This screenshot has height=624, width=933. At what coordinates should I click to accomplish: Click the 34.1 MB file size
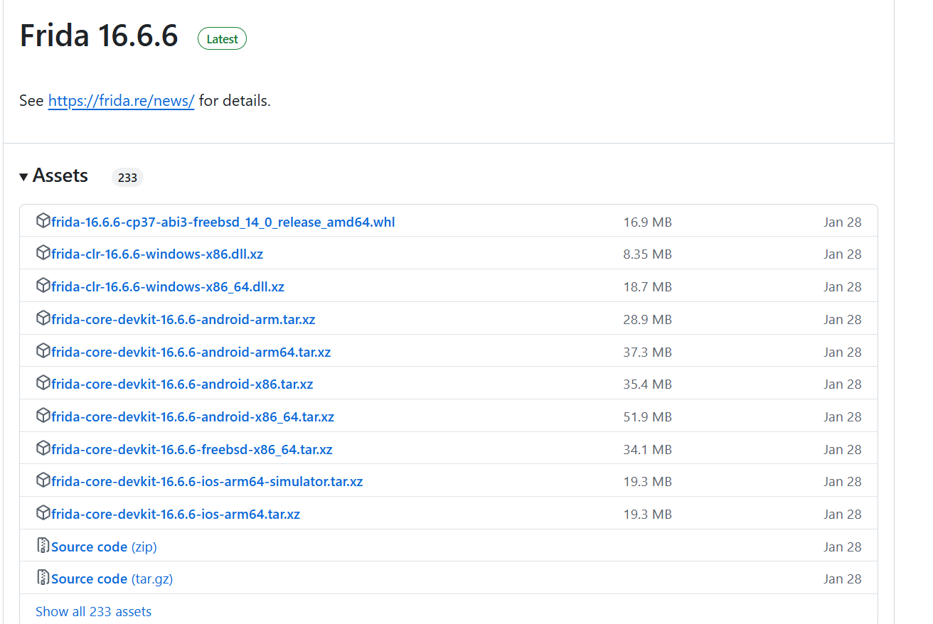pos(648,450)
